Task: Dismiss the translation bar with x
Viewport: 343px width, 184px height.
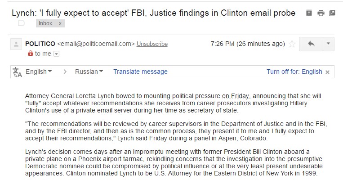Action: 327,72
